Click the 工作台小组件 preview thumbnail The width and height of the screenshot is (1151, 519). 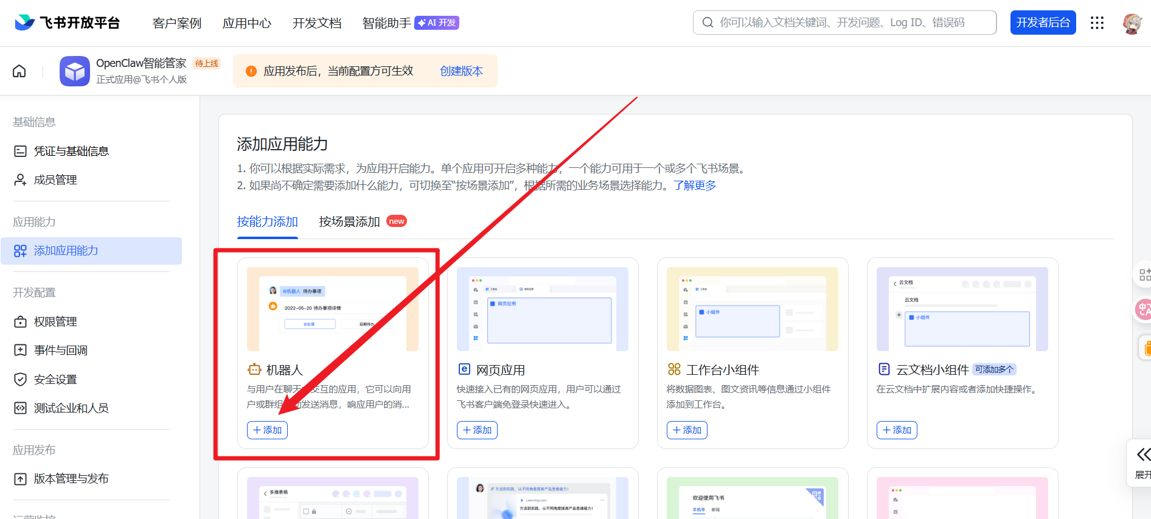[x=753, y=309]
